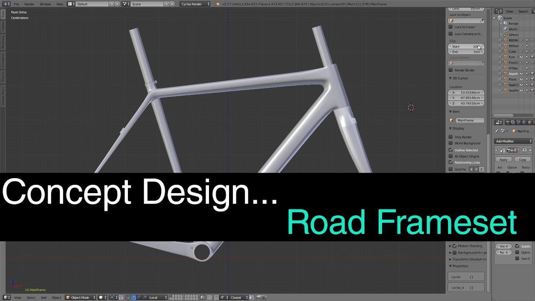This screenshot has width=535, height=301.
Task: Open the Add Modifier dropdown
Action: pyautogui.click(x=513, y=141)
